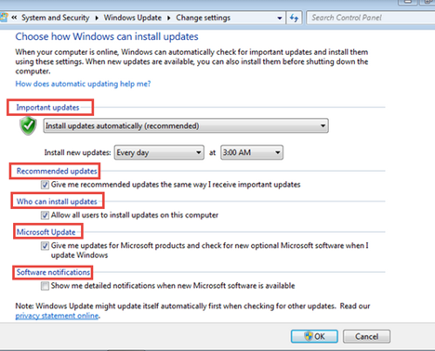Click the green shield security icon

pos(28,126)
